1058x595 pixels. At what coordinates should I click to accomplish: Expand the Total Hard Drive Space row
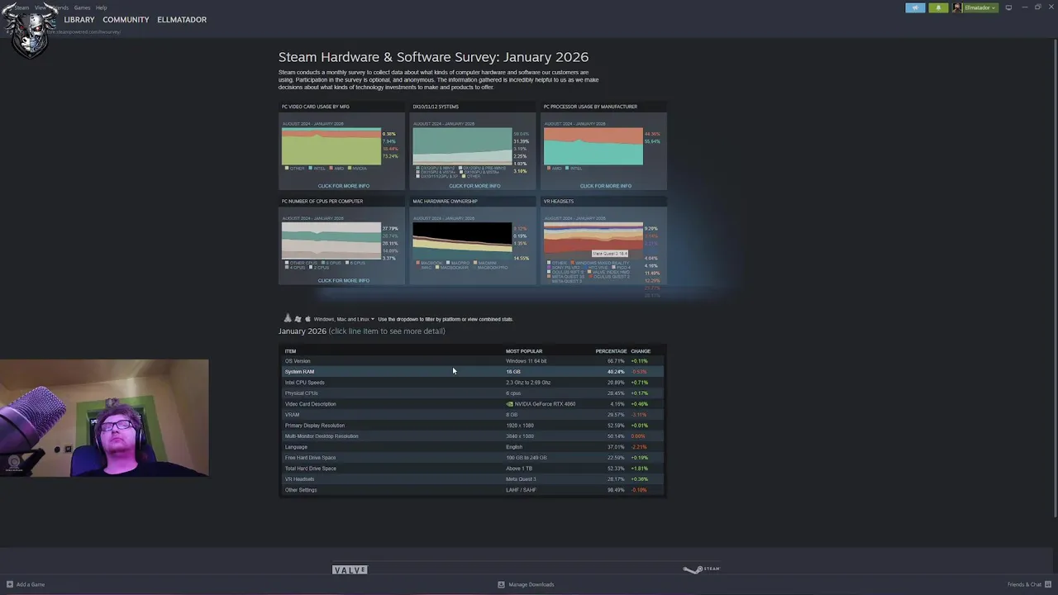[472, 469]
